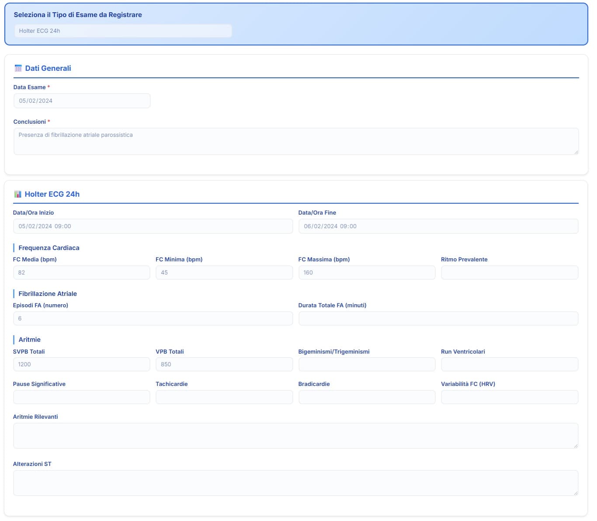Click the Variabilità FC (HRV) input

pos(509,397)
